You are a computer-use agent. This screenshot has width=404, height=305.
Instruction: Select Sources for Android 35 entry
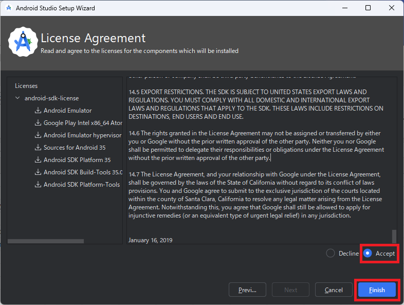pos(75,148)
